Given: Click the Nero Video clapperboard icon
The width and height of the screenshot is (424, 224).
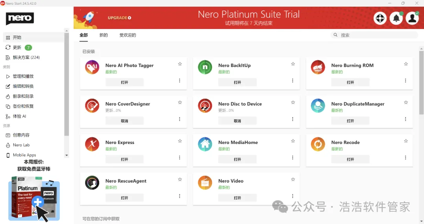Looking at the screenshot, I should (x=205, y=183).
